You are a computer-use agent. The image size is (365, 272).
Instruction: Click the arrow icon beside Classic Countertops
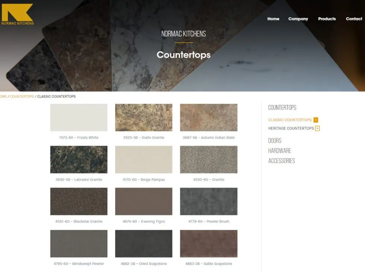316,120
